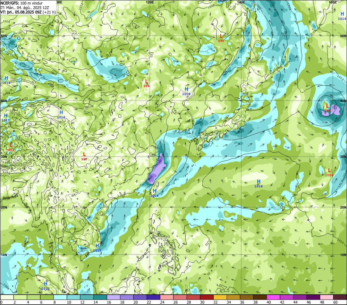Screen dimensions: 347x305
Task: Select the VT valid time line 09Z (+21 h)
Action: tap(28, 12)
